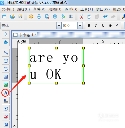The image size is (125, 128).
Task: Choose the straight line drawing tool
Action: pyautogui.click(x=6, y=53)
